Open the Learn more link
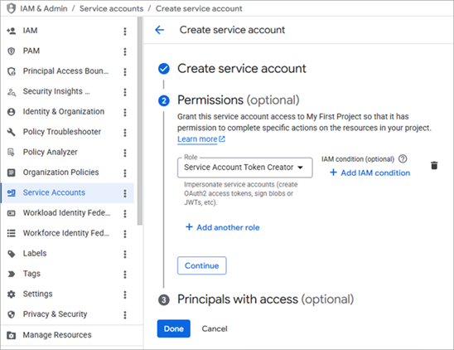Image resolution: width=454 pixels, height=350 pixels. click(x=201, y=139)
